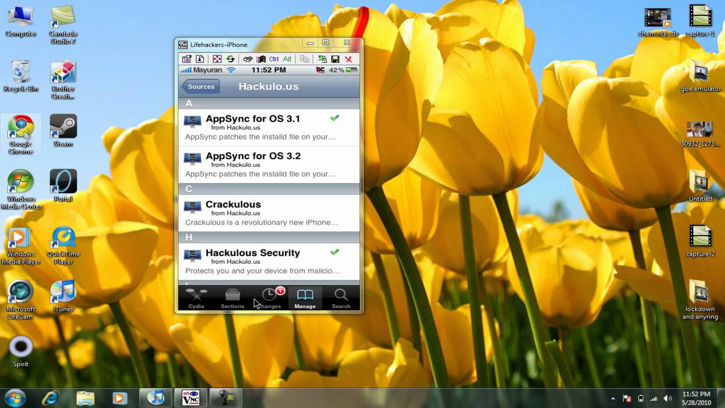
Task: Select the Manage tab in Cydia
Action: [x=305, y=298]
